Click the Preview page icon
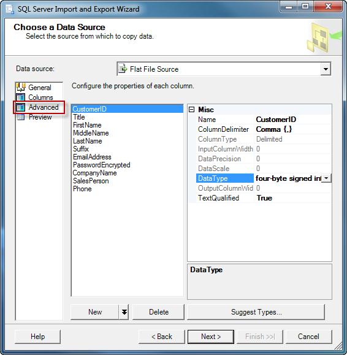The height and width of the screenshot is (355, 347). pyautogui.click(x=21, y=117)
